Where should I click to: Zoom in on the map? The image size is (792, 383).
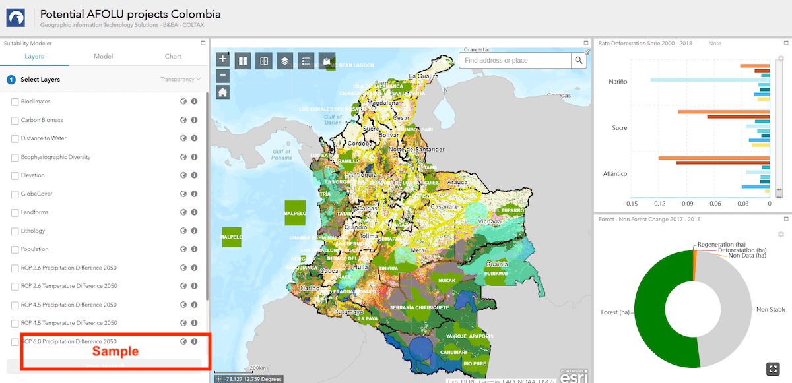click(223, 59)
